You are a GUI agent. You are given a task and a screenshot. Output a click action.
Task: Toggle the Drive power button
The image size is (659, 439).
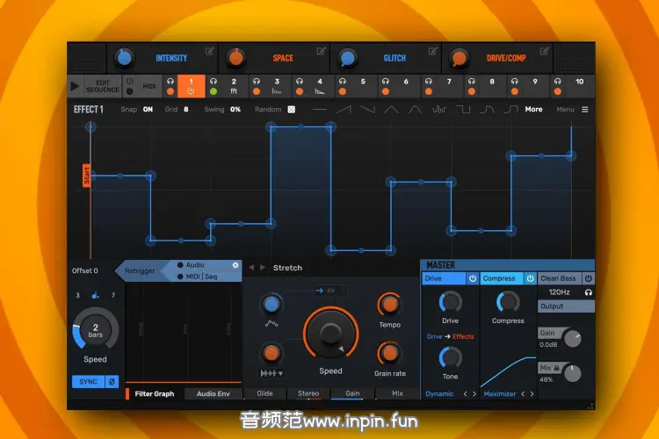(x=473, y=278)
